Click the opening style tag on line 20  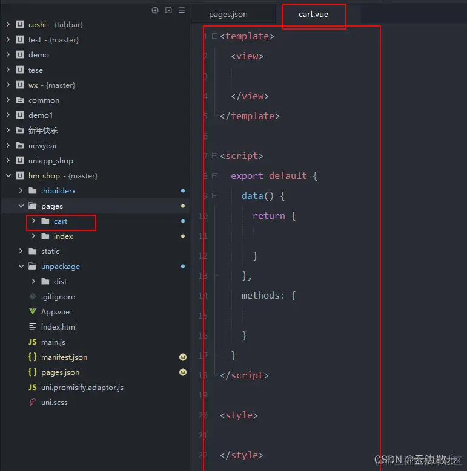[x=239, y=415]
